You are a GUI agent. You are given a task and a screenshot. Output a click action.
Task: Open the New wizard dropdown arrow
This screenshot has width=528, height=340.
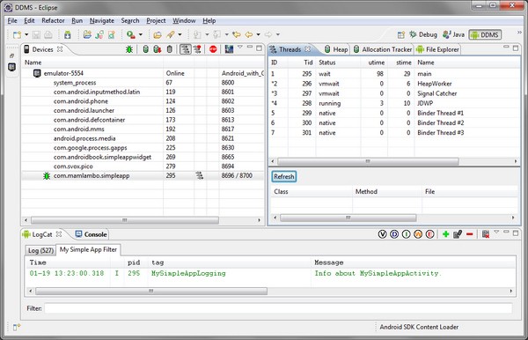(26, 34)
